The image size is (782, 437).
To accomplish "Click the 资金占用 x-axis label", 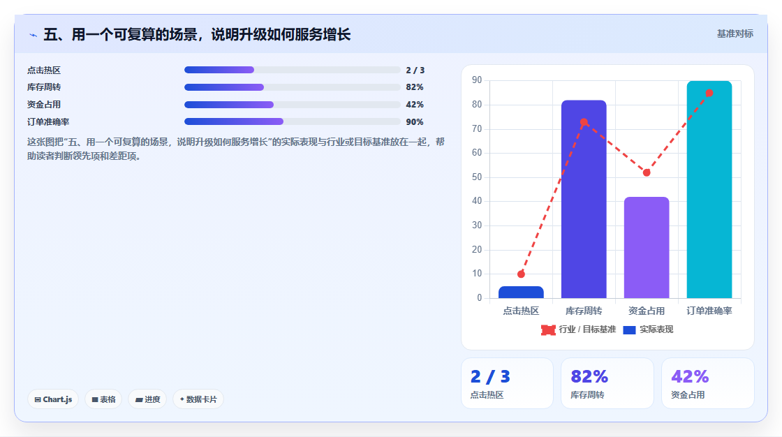I will tap(647, 311).
